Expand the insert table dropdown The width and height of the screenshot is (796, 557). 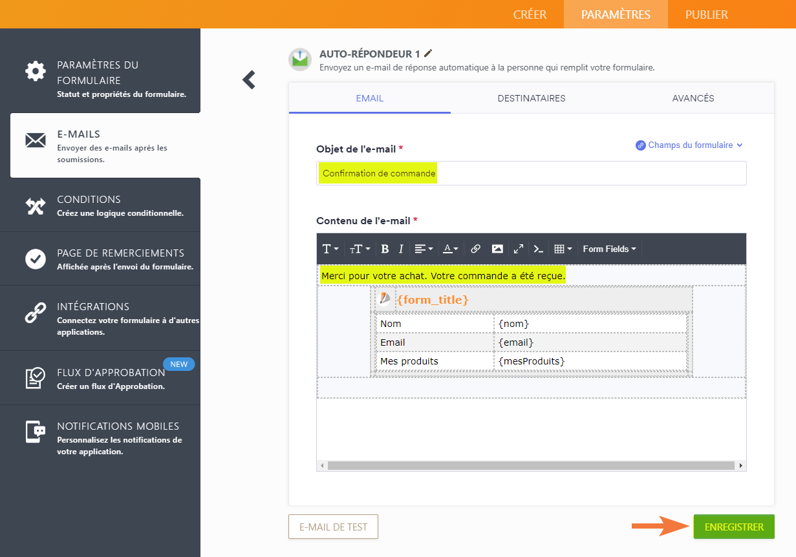point(563,249)
